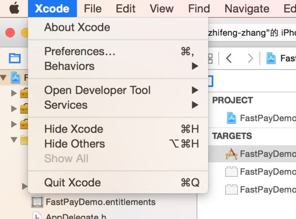
Task: Click FastPayDemo.entitlements file icon
Action: point(37,202)
